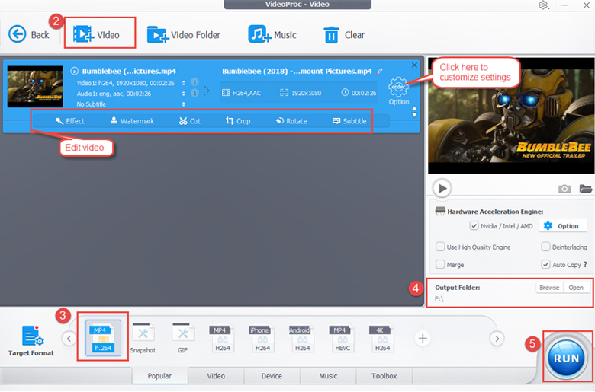
Task: Start conversion with RUN button
Action: [566, 358]
